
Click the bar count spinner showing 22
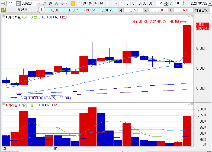click(x=162, y=3)
